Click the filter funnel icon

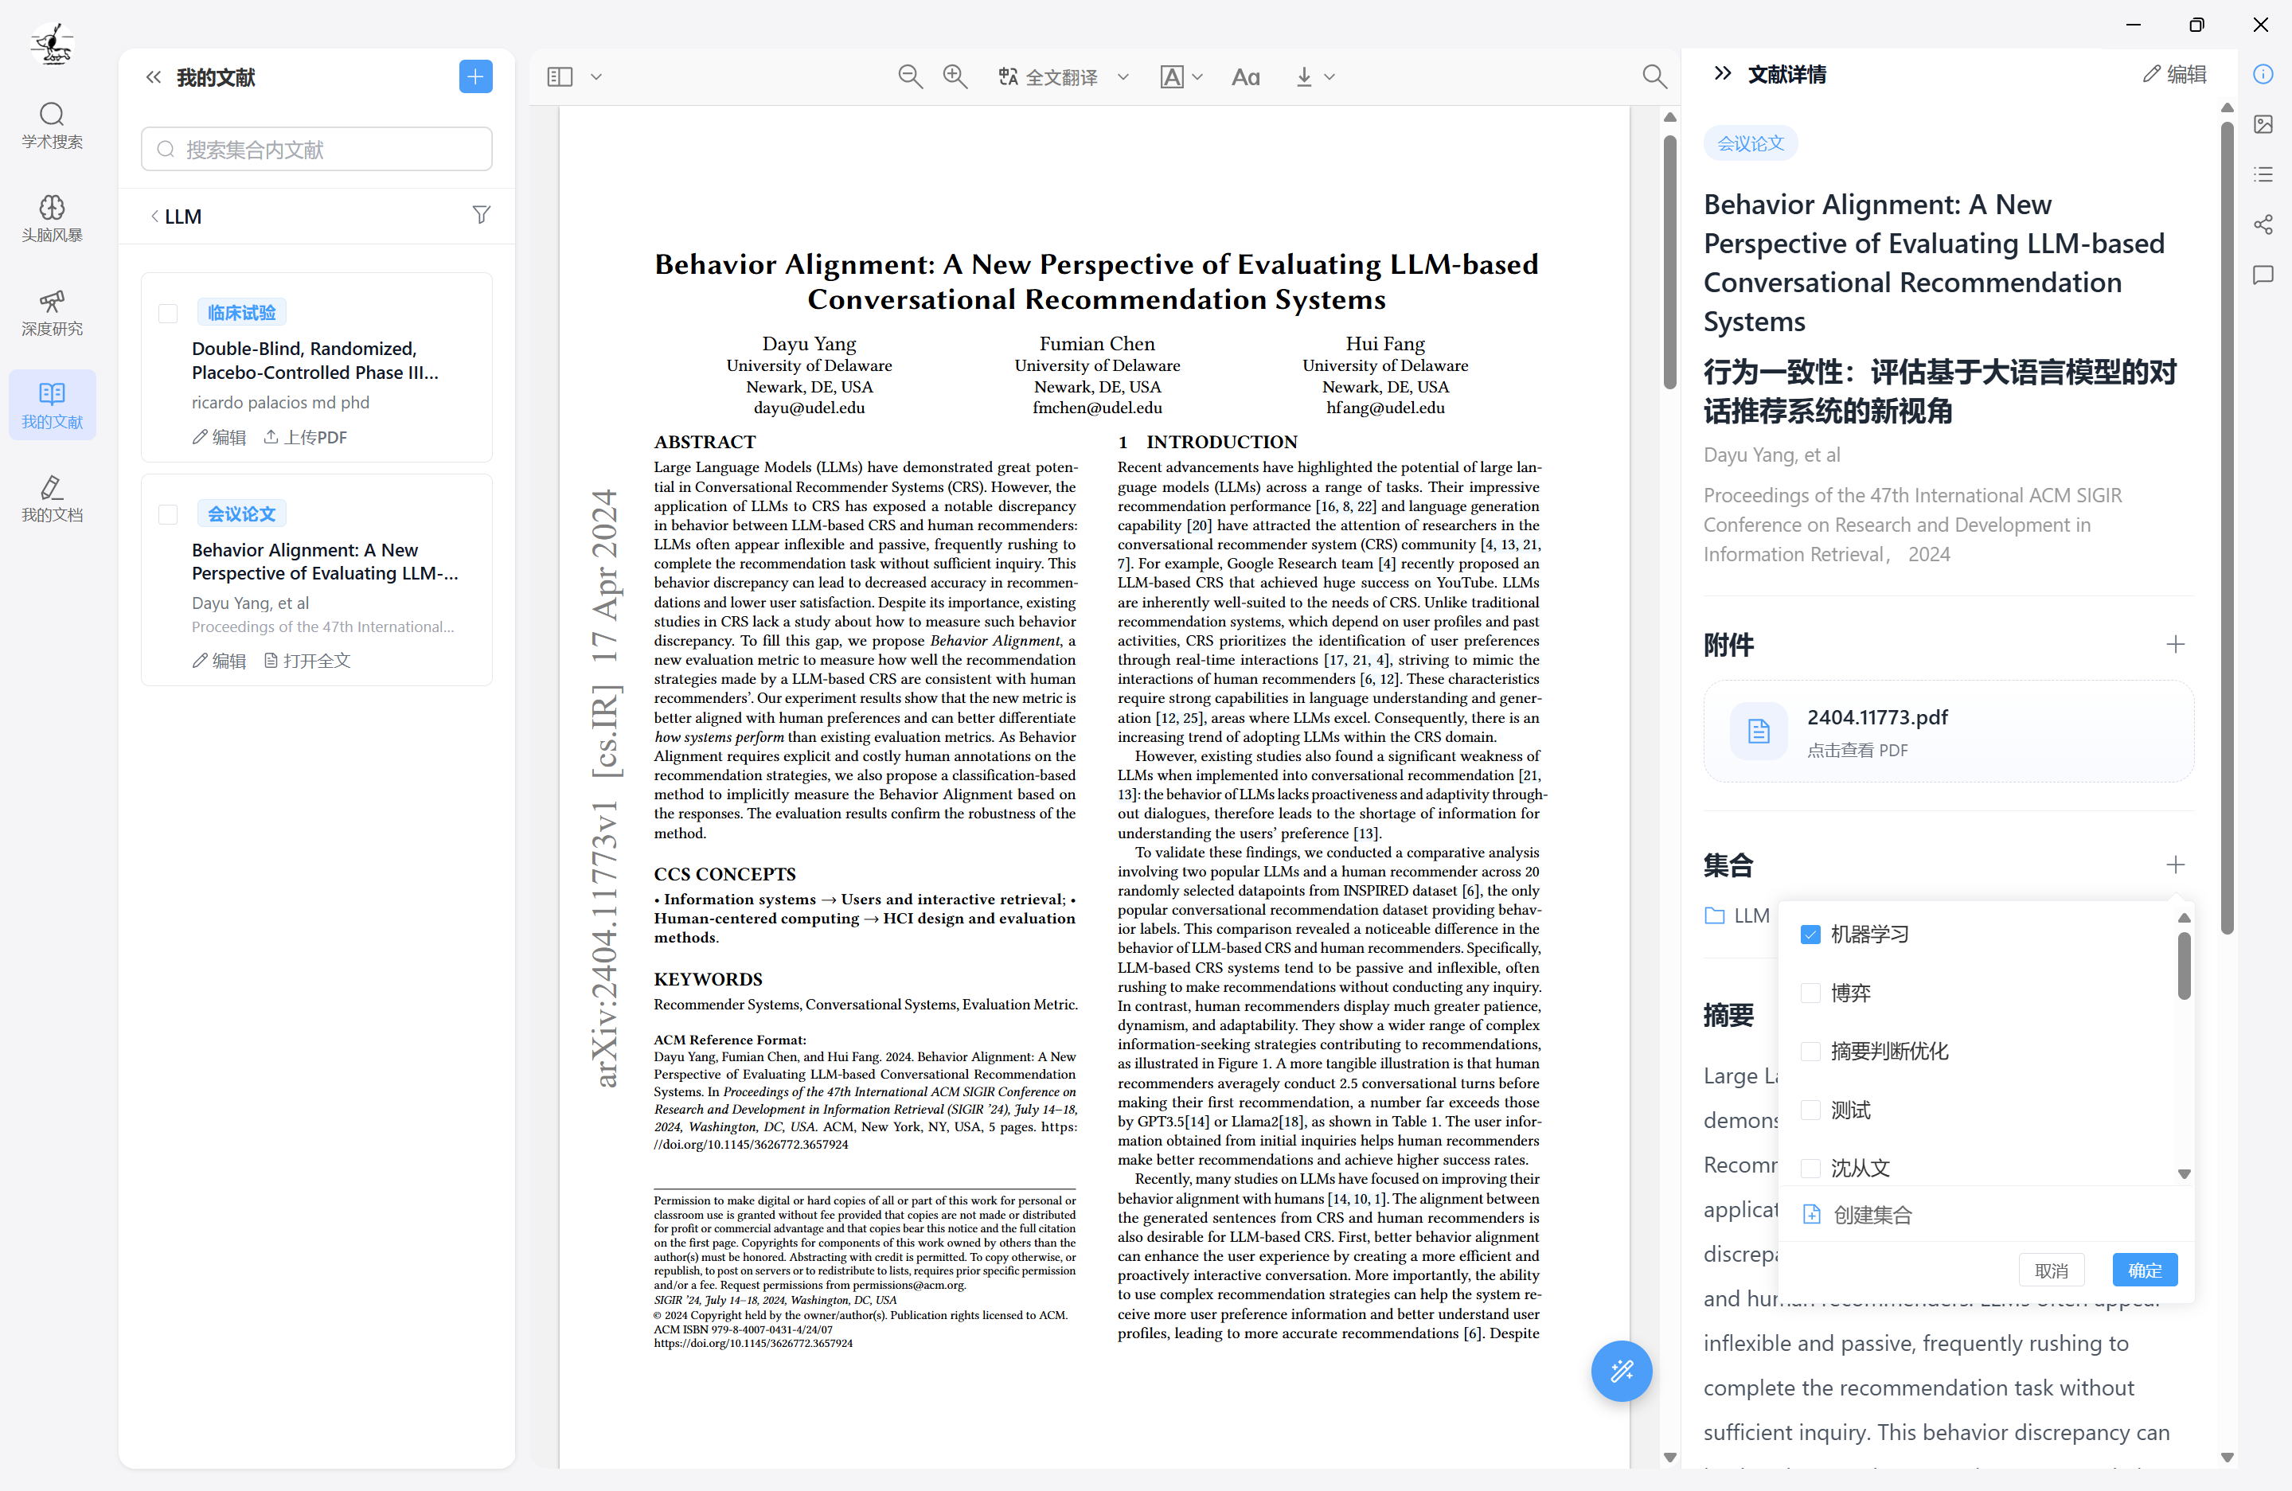coord(482,215)
